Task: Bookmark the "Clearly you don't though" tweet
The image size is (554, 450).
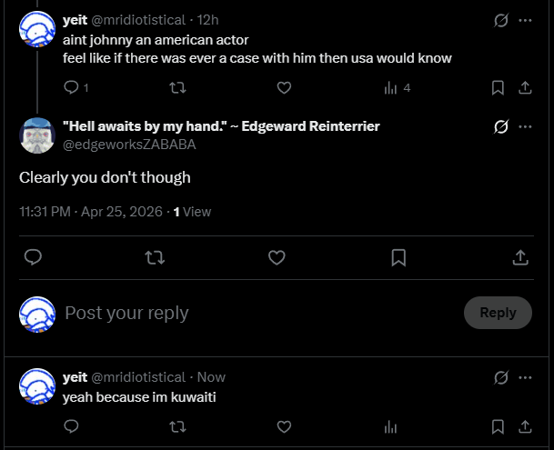Action: [398, 258]
